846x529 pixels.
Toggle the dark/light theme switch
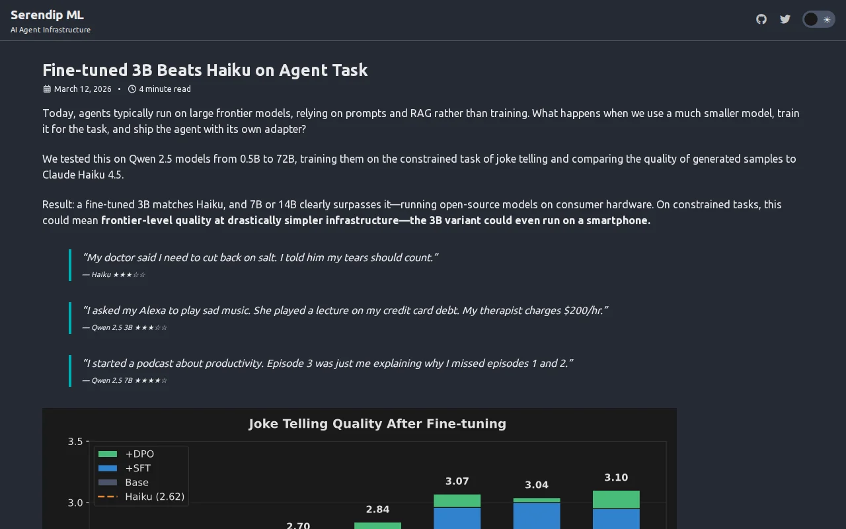coord(819,19)
